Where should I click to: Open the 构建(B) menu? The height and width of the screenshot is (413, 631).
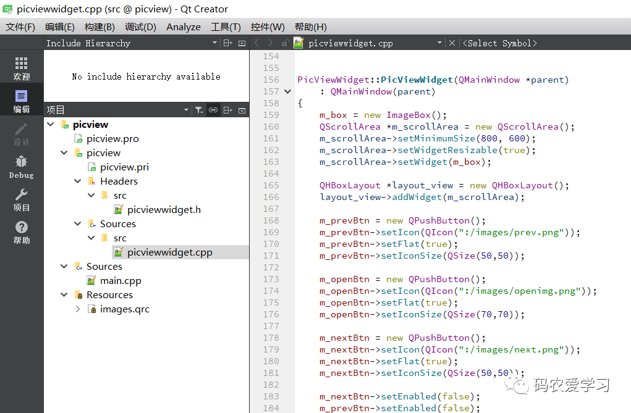(x=100, y=27)
